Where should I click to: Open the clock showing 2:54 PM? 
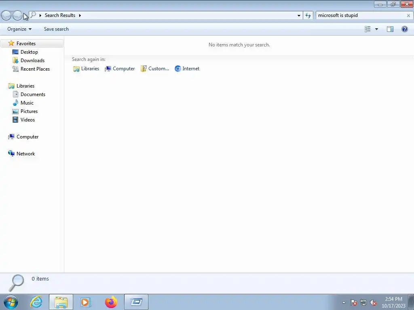(393, 302)
